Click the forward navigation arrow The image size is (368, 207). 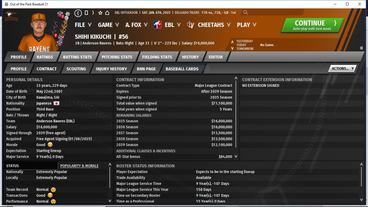point(93,13)
